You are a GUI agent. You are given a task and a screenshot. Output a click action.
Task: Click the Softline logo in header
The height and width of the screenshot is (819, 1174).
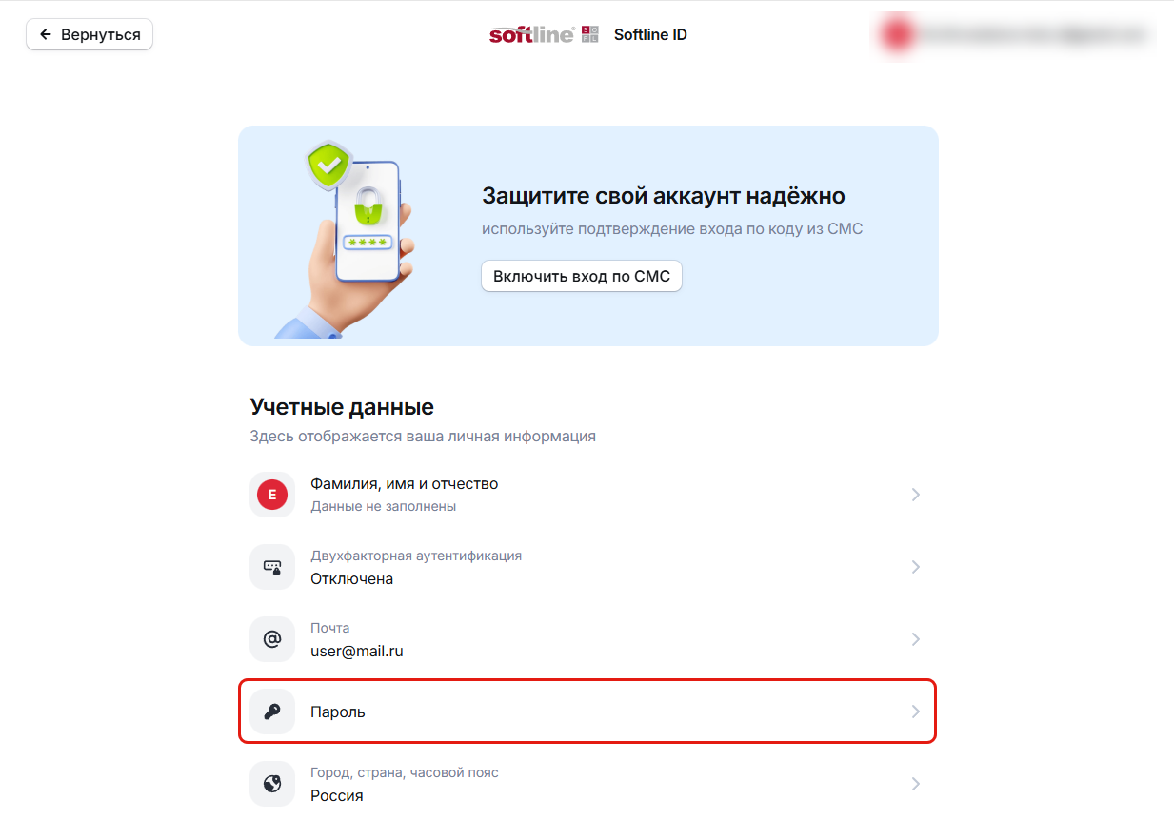[544, 35]
